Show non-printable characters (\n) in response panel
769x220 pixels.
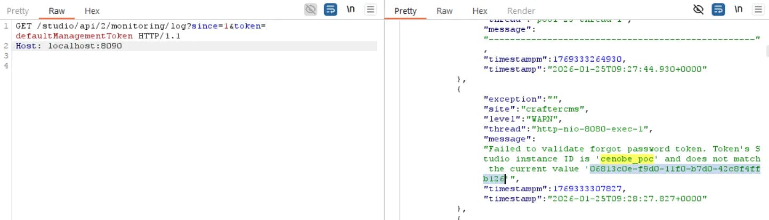coord(738,10)
